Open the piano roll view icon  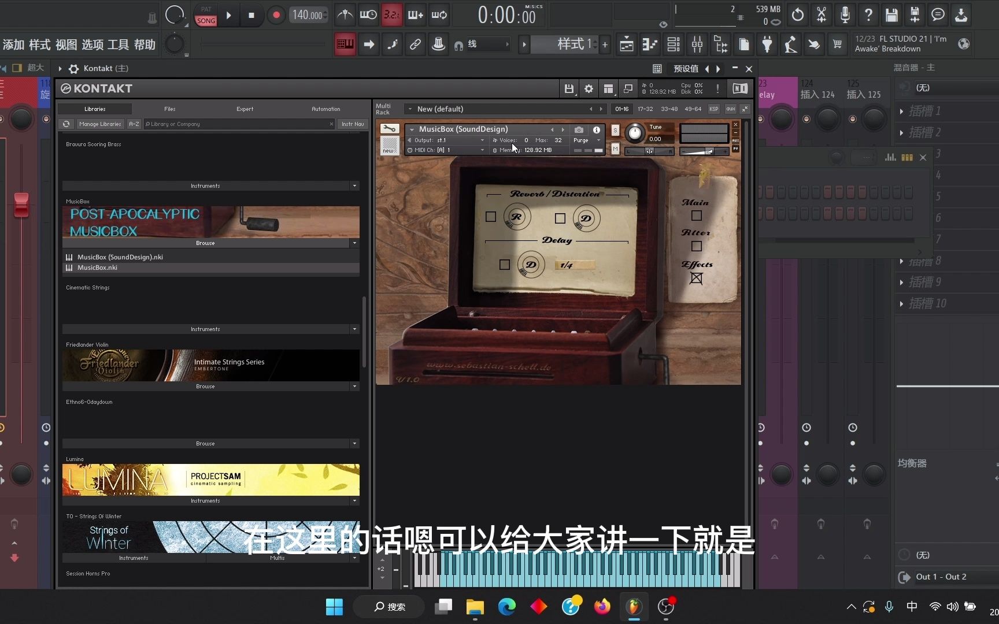650,44
